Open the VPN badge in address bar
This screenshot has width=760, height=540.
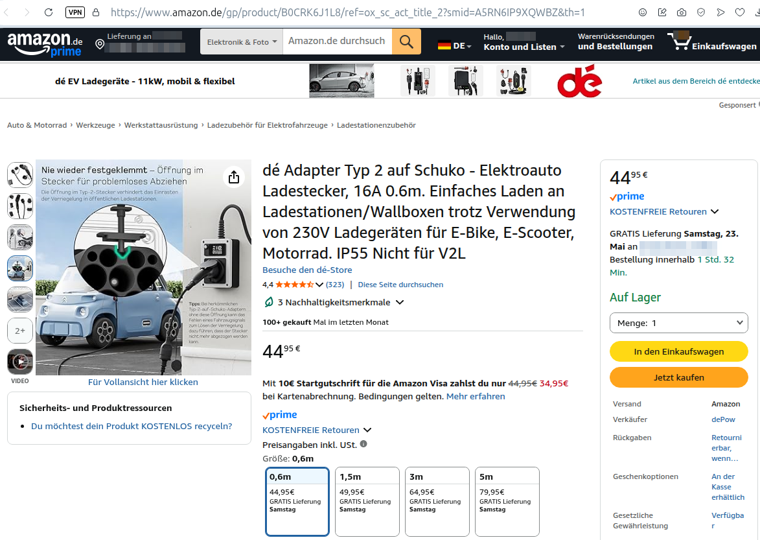(x=75, y=12)
